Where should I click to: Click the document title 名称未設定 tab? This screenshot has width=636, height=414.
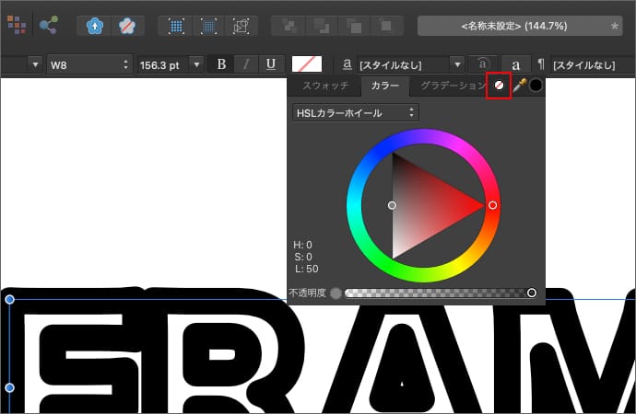coord(521,26)
